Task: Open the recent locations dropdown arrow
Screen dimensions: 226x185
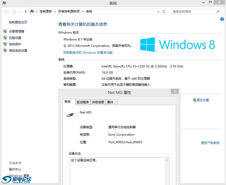Action: pyautogui.click(x=20, y=12)
